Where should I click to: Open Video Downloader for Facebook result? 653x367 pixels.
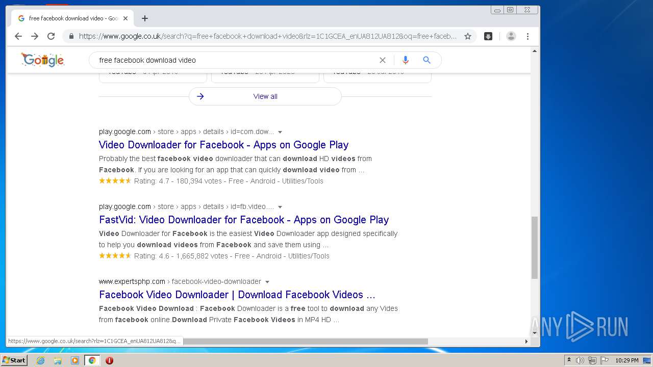223,145
